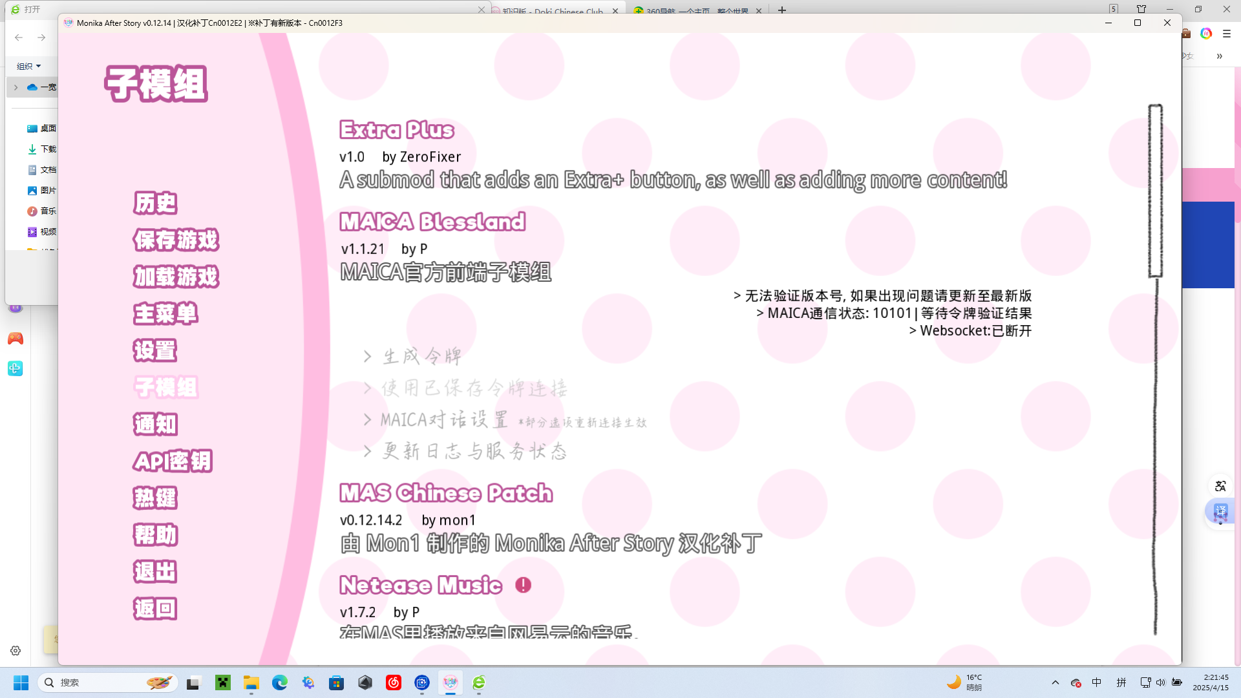The height and width of the screenshot is (698, 1241).
Task: Click the MAICA通信状态 10101 status line
Action: (894, 313)
